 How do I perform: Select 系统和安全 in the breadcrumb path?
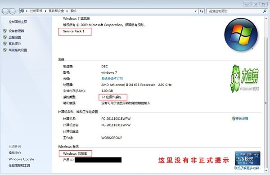pos(56,11)
